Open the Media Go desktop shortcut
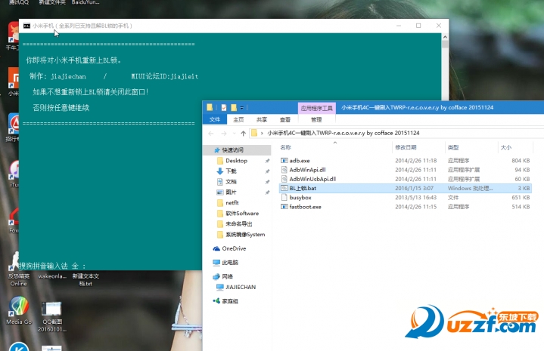 [19, 310]
